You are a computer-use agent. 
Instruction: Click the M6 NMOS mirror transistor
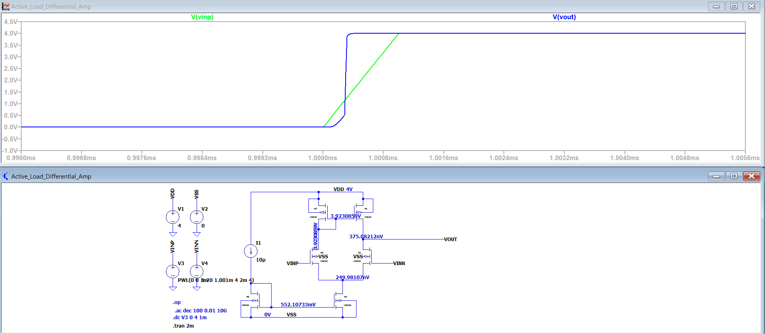[255, 300]
